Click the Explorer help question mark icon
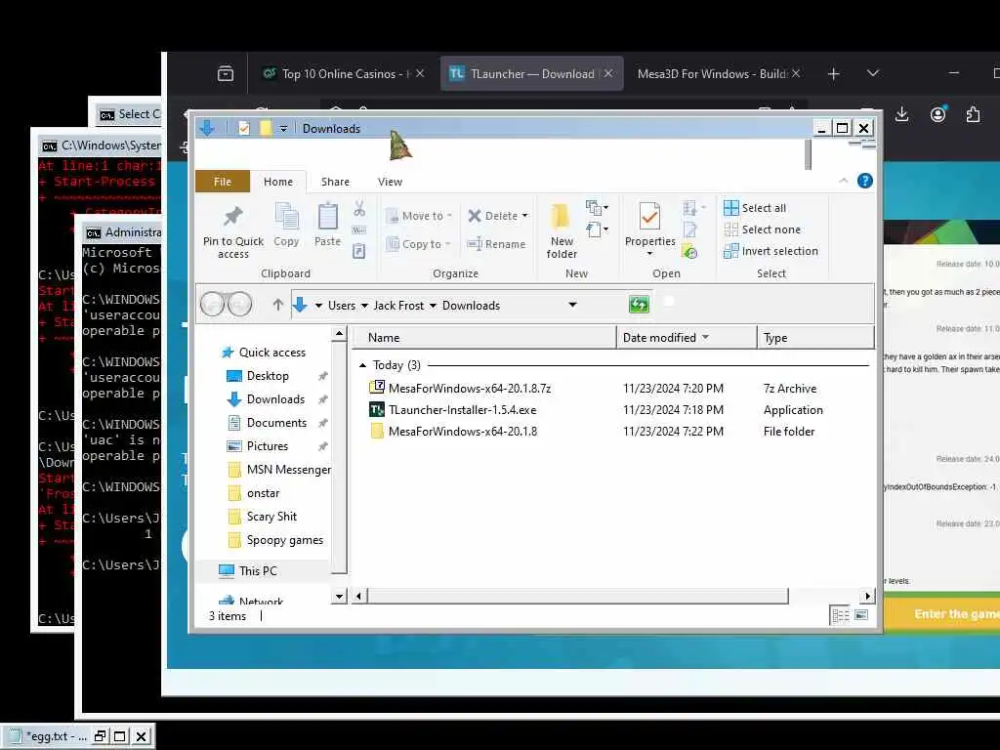Screen dimensions: 1000x750 (x=865, y=181)
